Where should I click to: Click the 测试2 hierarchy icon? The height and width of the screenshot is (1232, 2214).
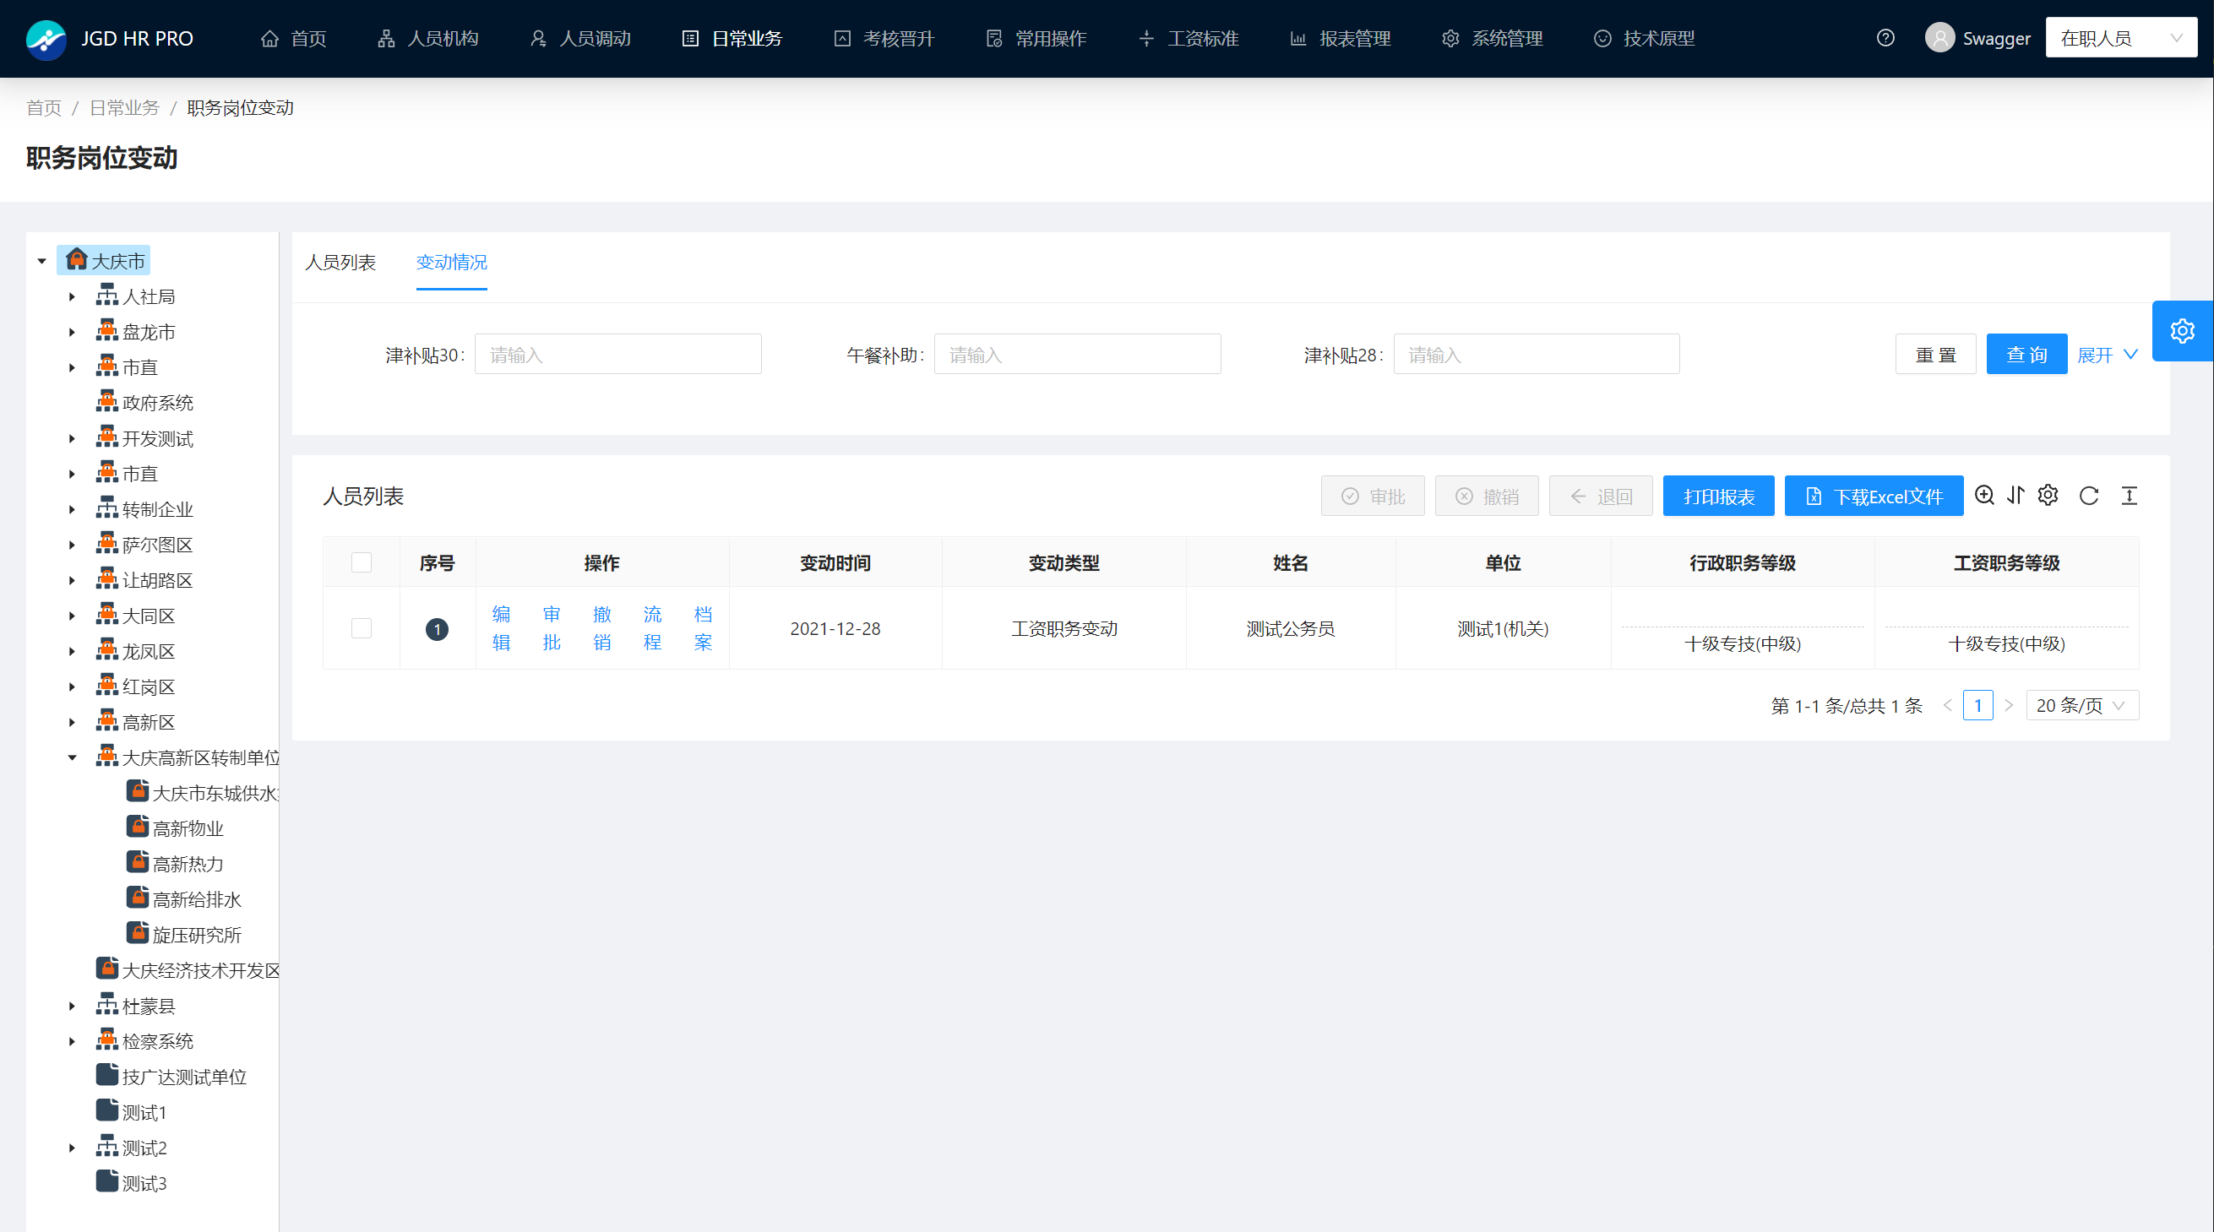coord(106,1145)
